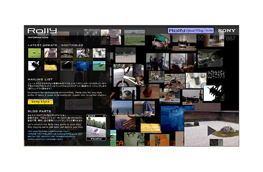Viewport: 263px width, 172px height.
Task: Open latest update green surf thumbnail
Action: click(99, 66)
